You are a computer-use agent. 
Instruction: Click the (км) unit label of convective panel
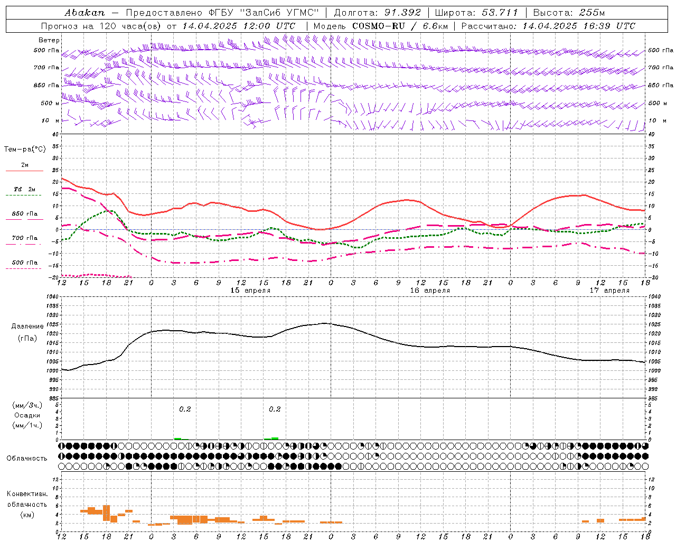[27, 515]
